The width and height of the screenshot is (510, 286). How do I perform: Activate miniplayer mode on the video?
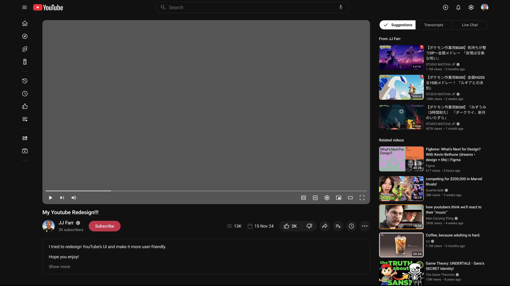[x=338, y=197]
